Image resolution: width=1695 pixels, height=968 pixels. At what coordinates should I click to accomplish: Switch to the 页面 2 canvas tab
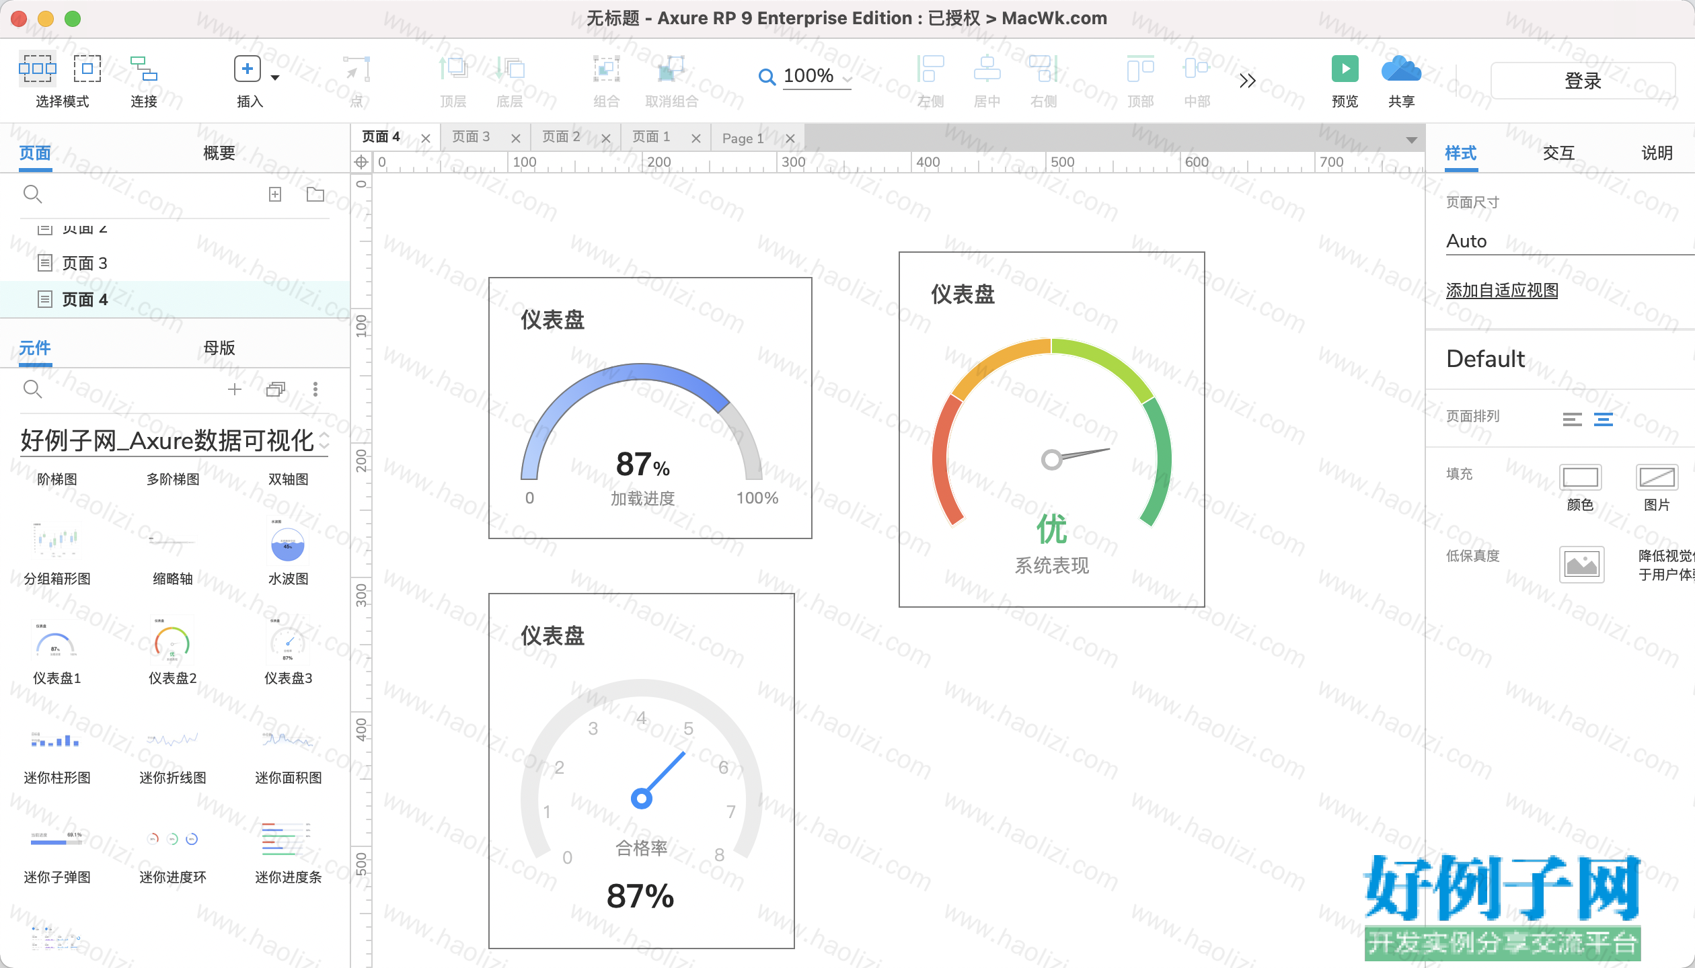(561, 137)
